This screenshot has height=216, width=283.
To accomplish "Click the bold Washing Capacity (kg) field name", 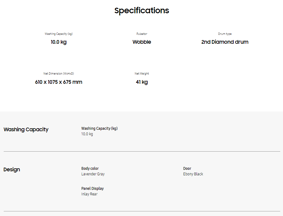I will (x=99, y=128).
